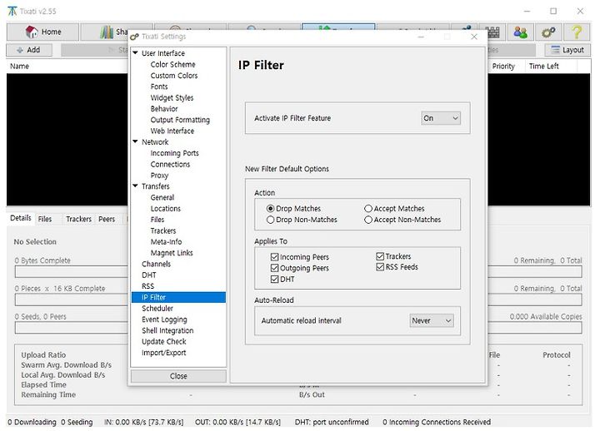Select Event Logging in settings tree
600x431 pixels.
pyautogui.click(x=164, y=319)
